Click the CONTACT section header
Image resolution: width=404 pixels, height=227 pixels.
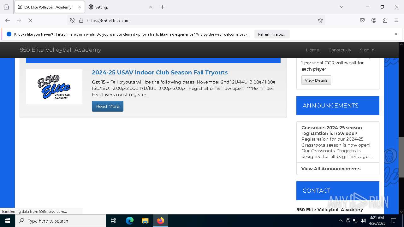pyautogui.click(x=338, y=191)
